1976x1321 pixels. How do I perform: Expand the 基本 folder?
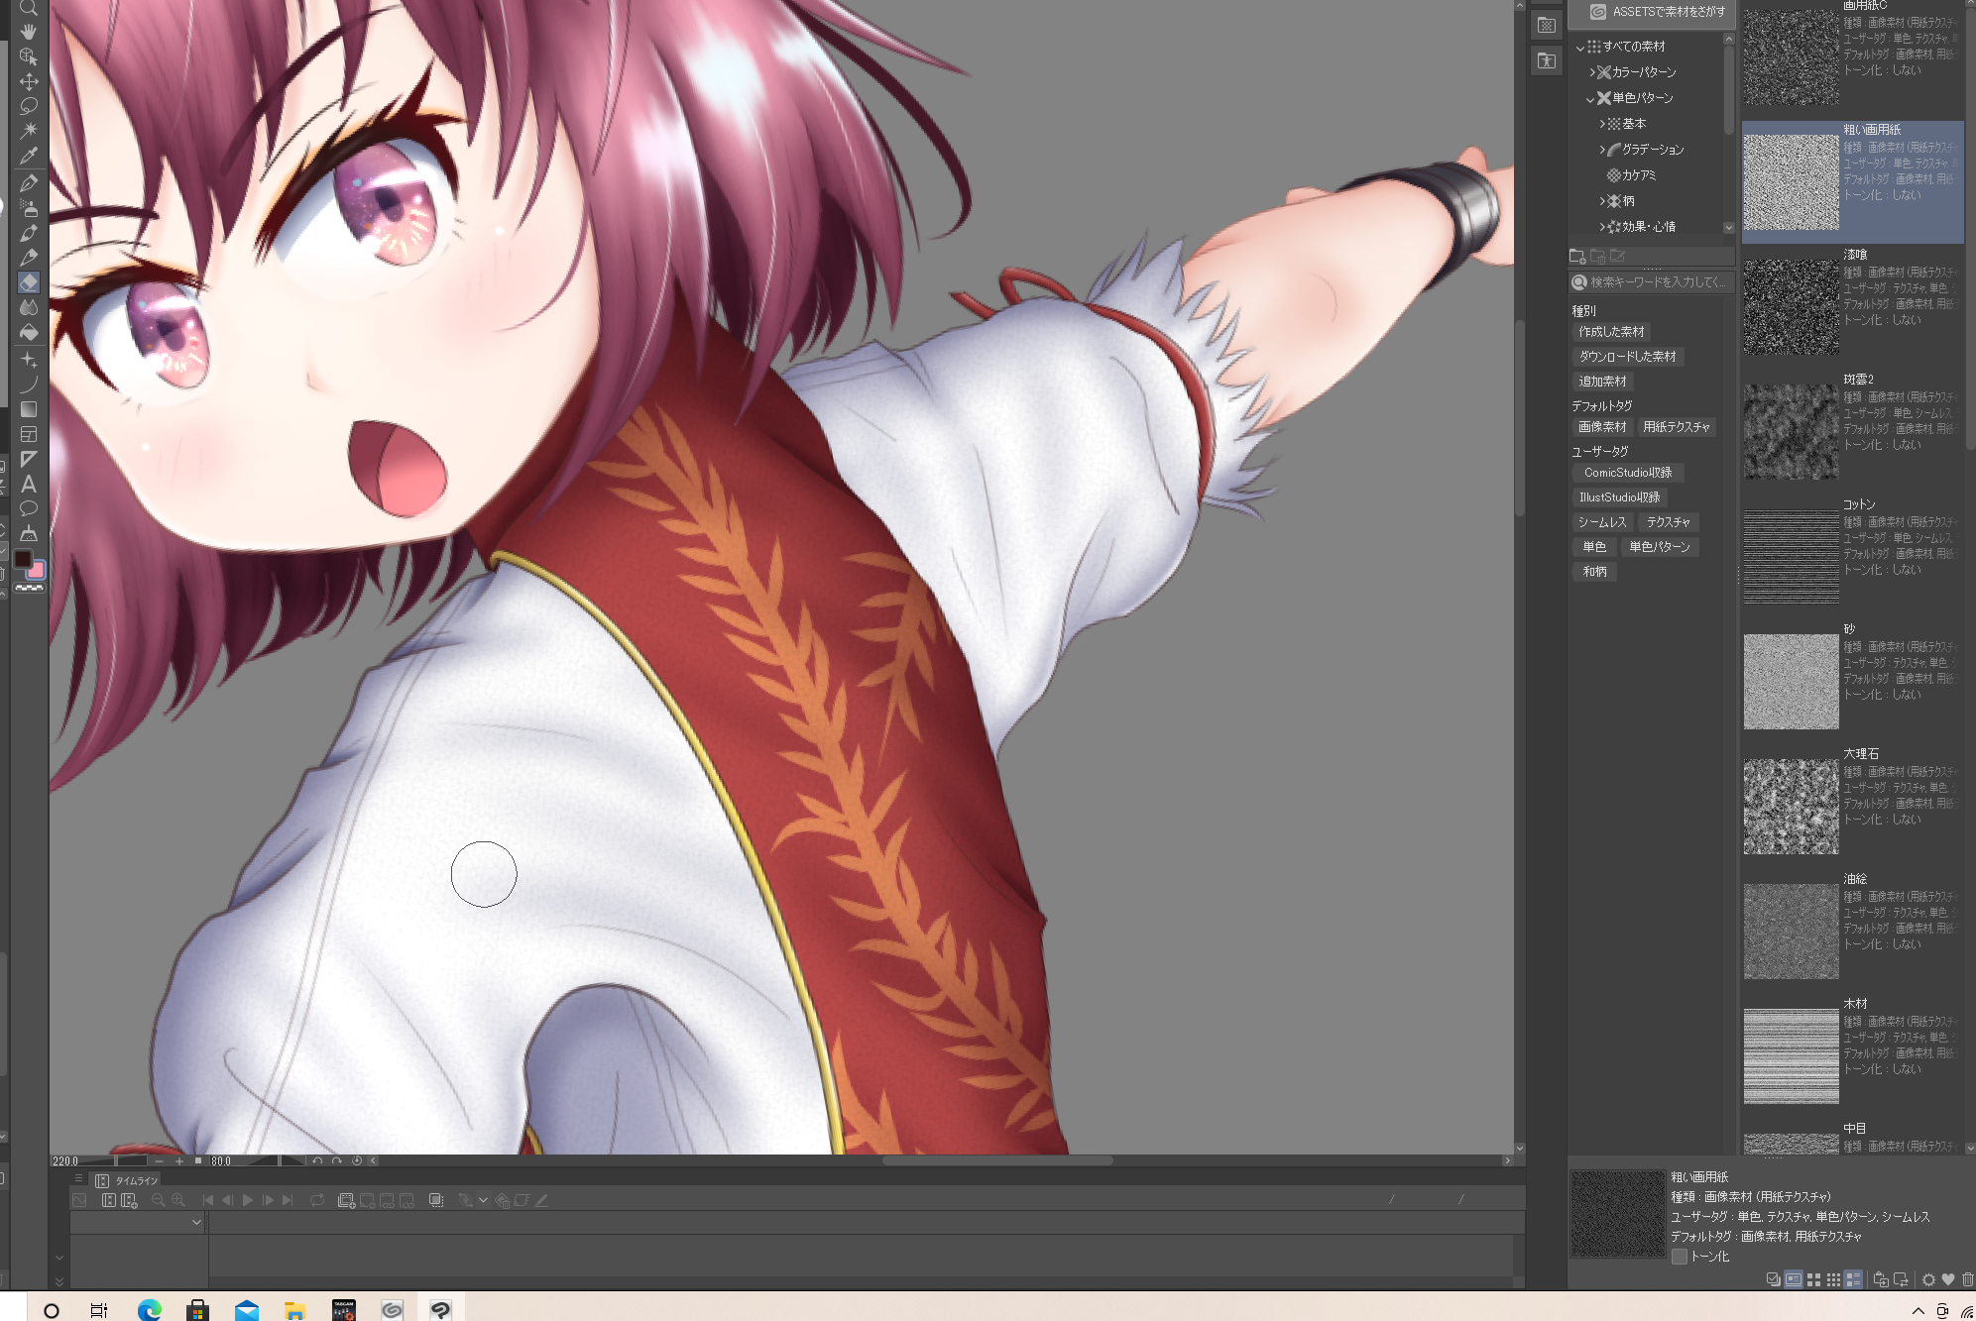pos(1602,124)
